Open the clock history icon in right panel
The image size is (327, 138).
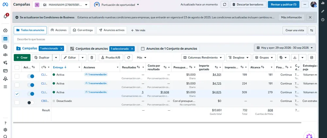coord(323,20)
